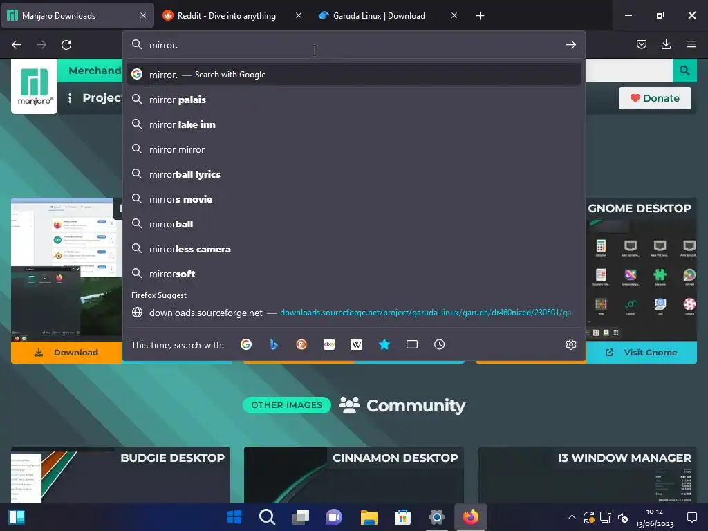Search this time with Google icon
Screen dimensions: 708x531
click(x=246, y=344)
